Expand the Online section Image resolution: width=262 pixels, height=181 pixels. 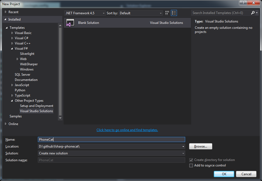click(x=6, y=124)
